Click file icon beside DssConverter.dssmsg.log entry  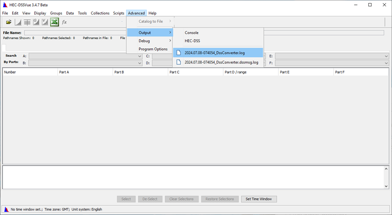179,62
